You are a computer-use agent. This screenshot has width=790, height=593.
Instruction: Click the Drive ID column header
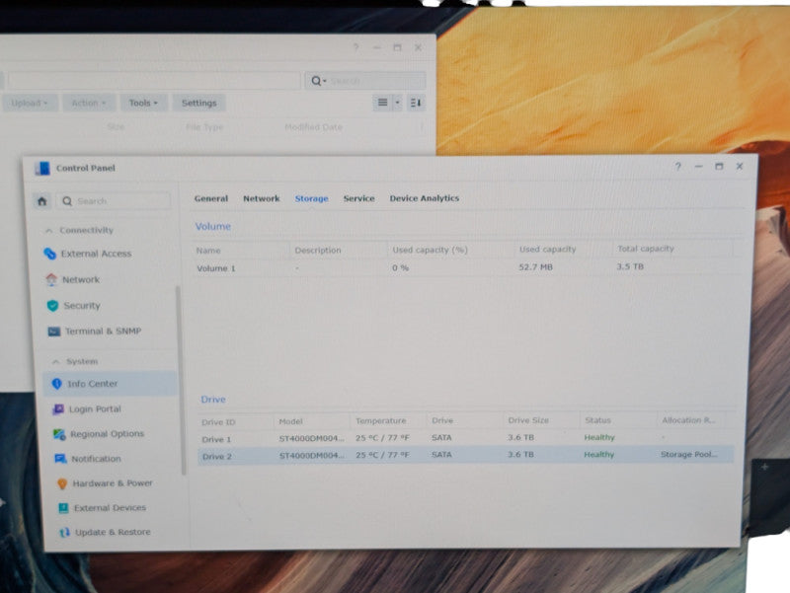[218, 422]
